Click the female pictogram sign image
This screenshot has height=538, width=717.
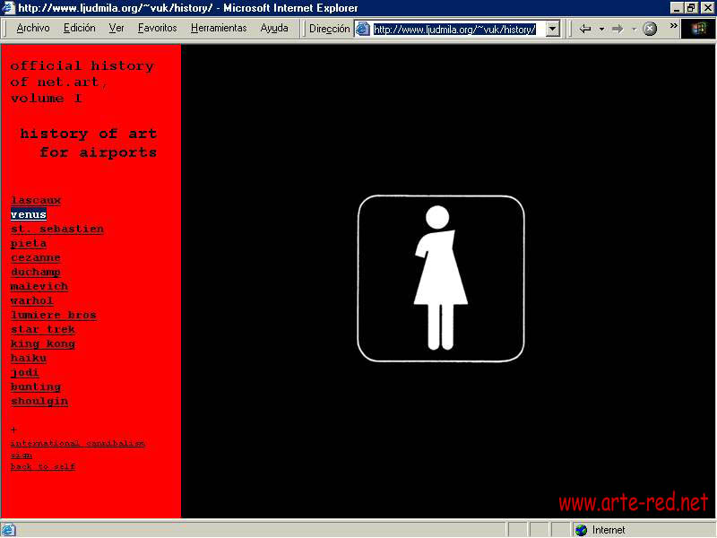tap(440, 278)
